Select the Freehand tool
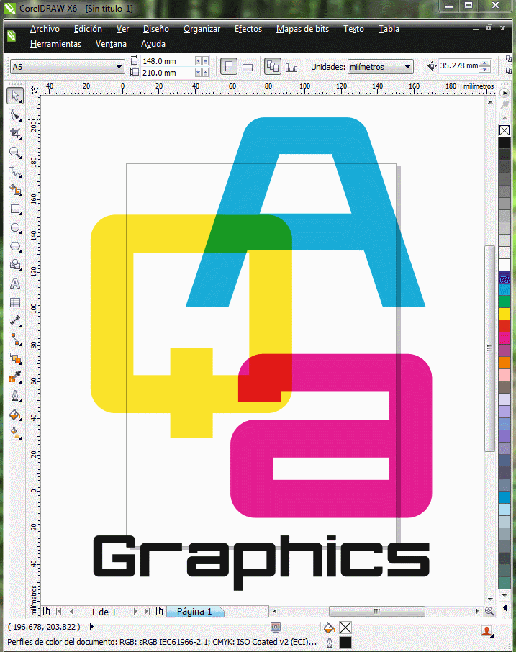This screenshot has height=652, width=516. pyautogui.click(x=15, y=171)
